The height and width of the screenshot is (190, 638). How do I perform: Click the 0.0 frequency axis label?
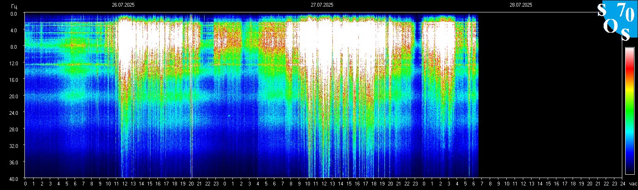pyautogui.click(x=14, y=14)
